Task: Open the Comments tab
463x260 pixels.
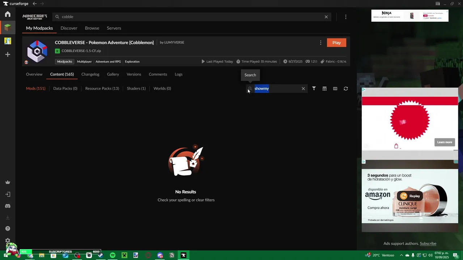Action: (x=158, y=74)
